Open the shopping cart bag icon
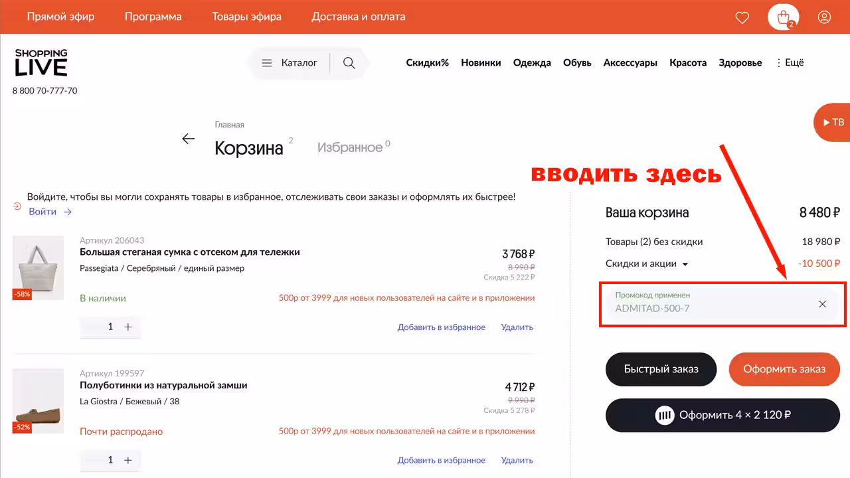Image resolution: width=850 pixels, height=478 pixels. (x=783, y=17)
